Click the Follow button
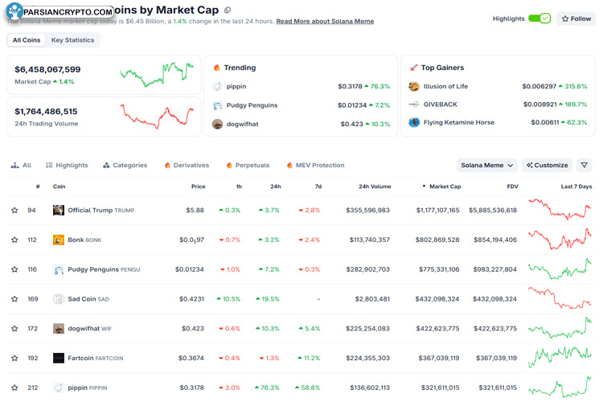Viewport: 603px width, 402px height. pyautogui.click(x=576, y=18)
